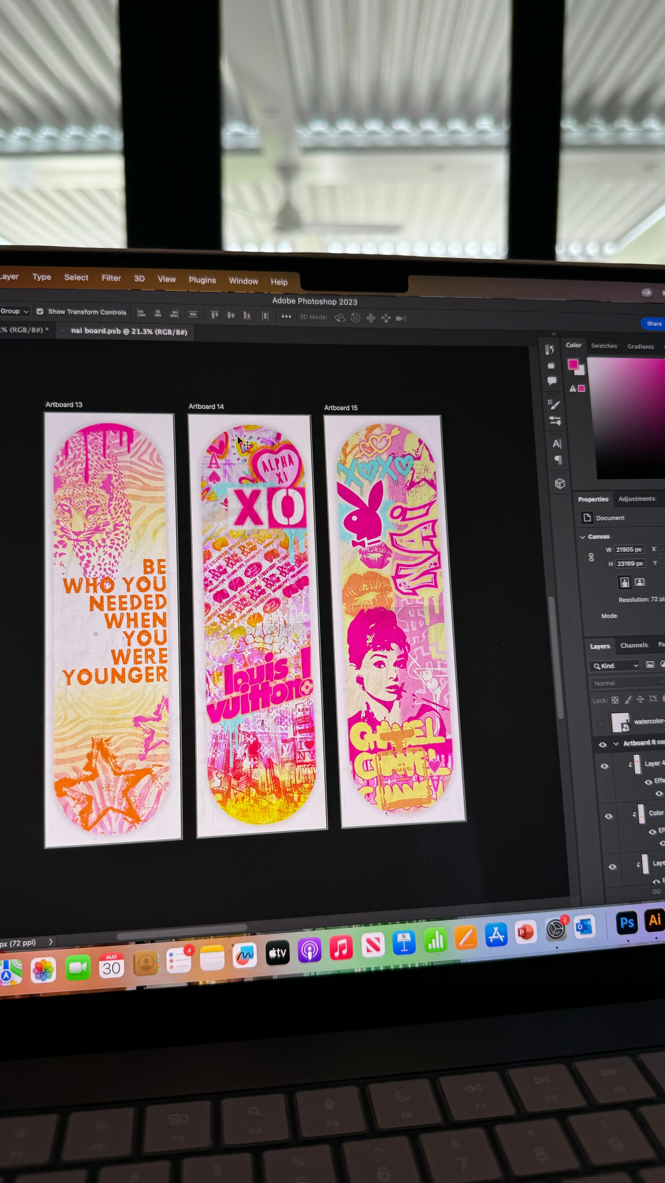Screen dimensions: 665x1183
Task: Open the 3D panel cube icon
Action: point(559,483)
